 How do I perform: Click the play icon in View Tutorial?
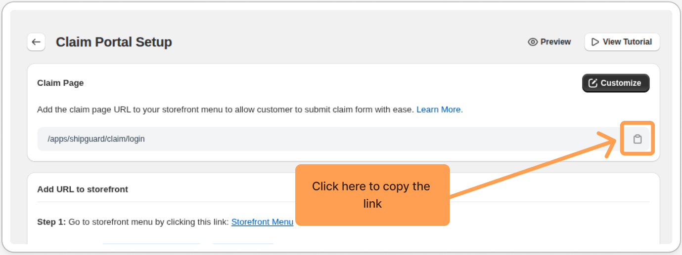(x=595, y=42)
